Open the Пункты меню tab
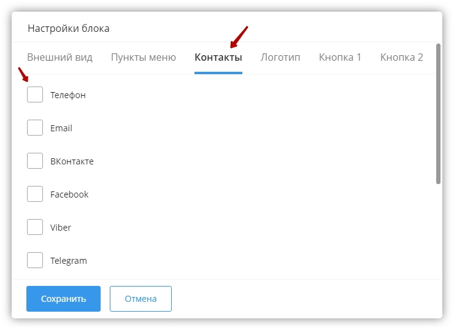This screenshot has height=327, width=454. [143, 58]
